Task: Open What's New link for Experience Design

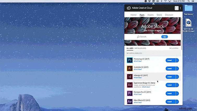Action: (146, 87)
